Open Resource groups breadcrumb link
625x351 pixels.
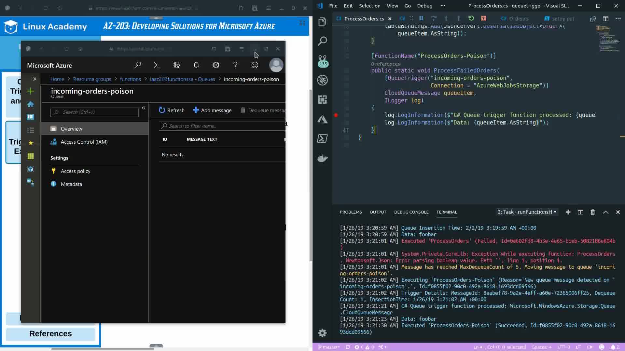tap(92, 79)
